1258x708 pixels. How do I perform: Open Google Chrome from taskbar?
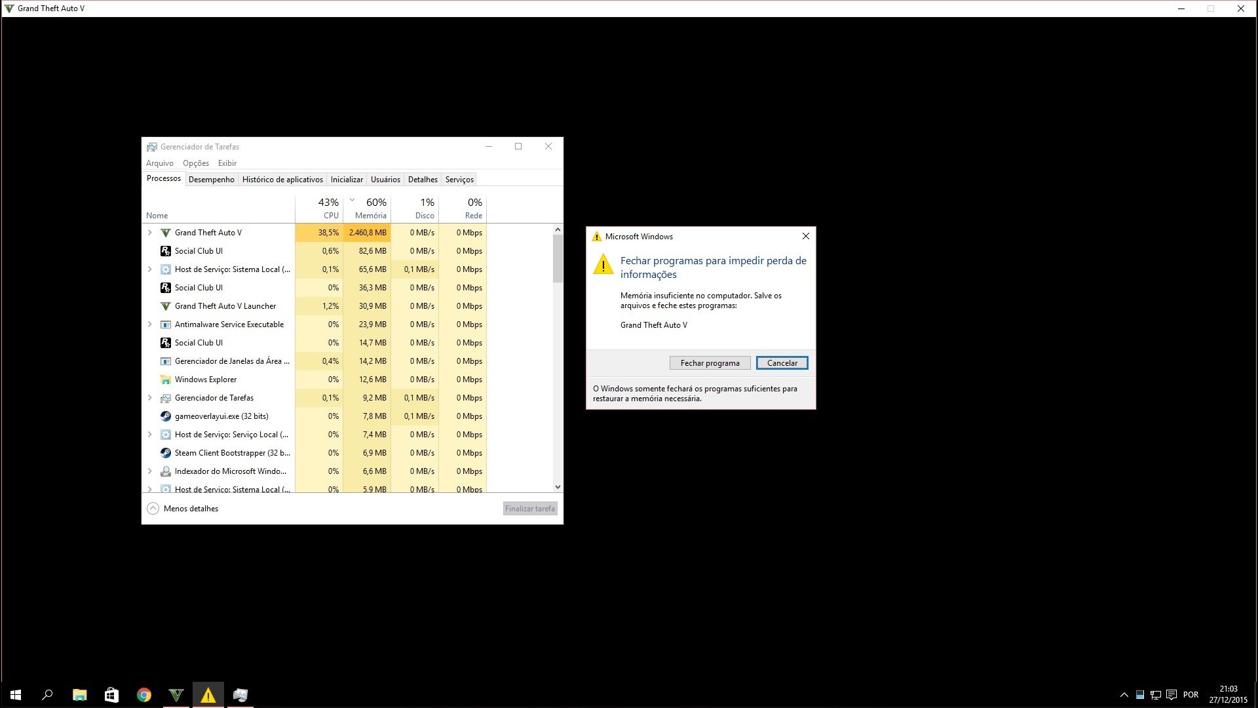[x=143, y=695]
